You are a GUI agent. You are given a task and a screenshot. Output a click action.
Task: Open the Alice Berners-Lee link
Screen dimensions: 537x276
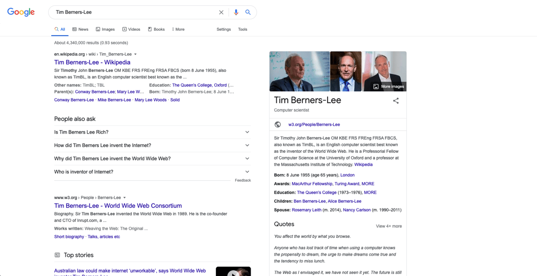tap(344, 201)
